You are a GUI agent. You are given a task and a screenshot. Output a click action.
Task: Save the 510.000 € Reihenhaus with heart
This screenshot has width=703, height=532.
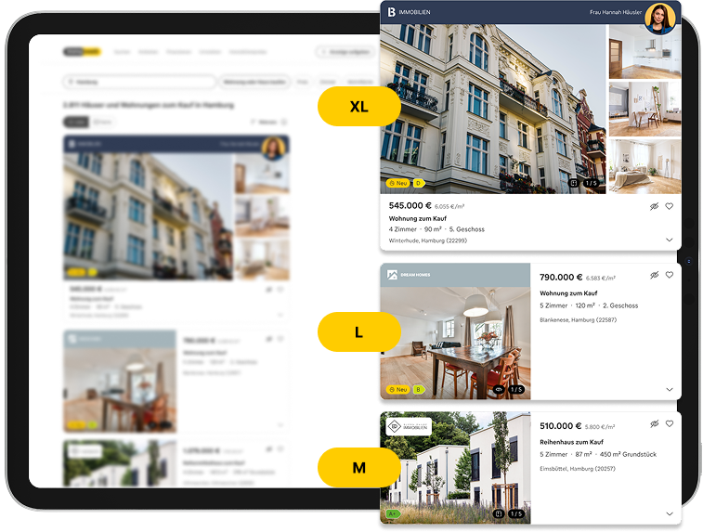click(x=669, y=423)
